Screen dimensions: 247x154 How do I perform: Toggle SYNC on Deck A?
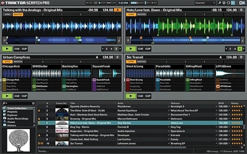click(x=7, y=14)
